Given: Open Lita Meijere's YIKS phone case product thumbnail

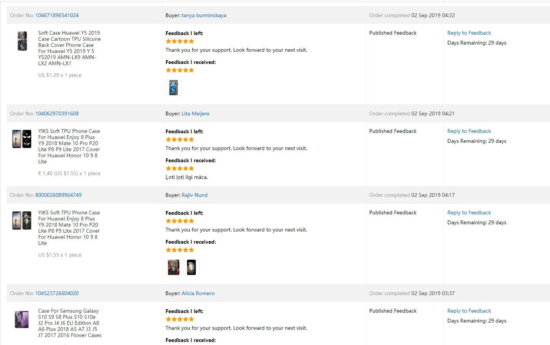Looking at the screenshot, I should 22,139.
